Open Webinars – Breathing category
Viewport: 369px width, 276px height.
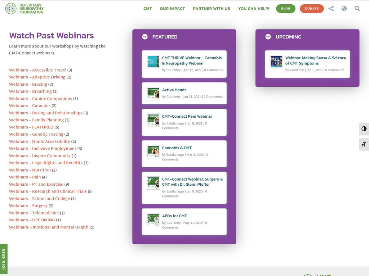coord(30,91)
